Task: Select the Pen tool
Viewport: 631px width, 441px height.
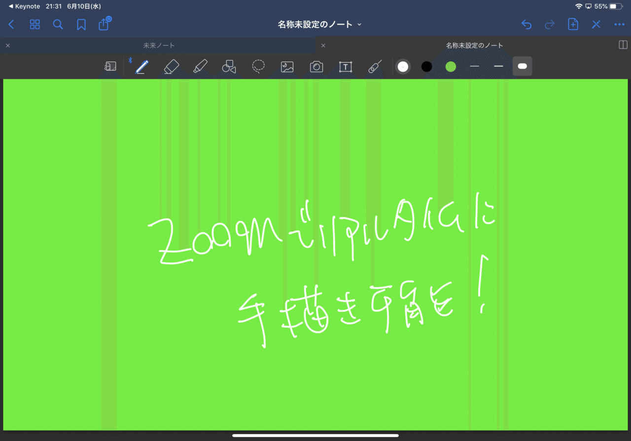Action: point(141,66)
